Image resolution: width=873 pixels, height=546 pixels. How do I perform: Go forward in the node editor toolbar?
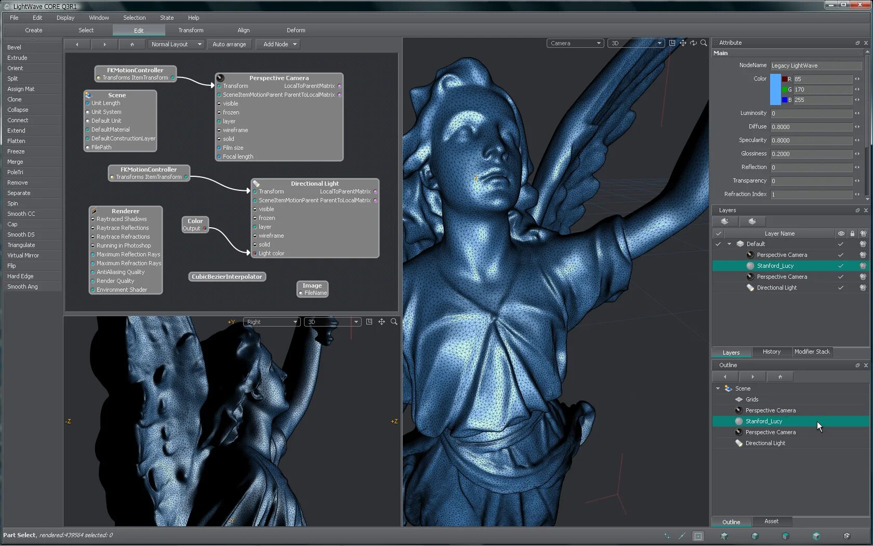[104, 44]
